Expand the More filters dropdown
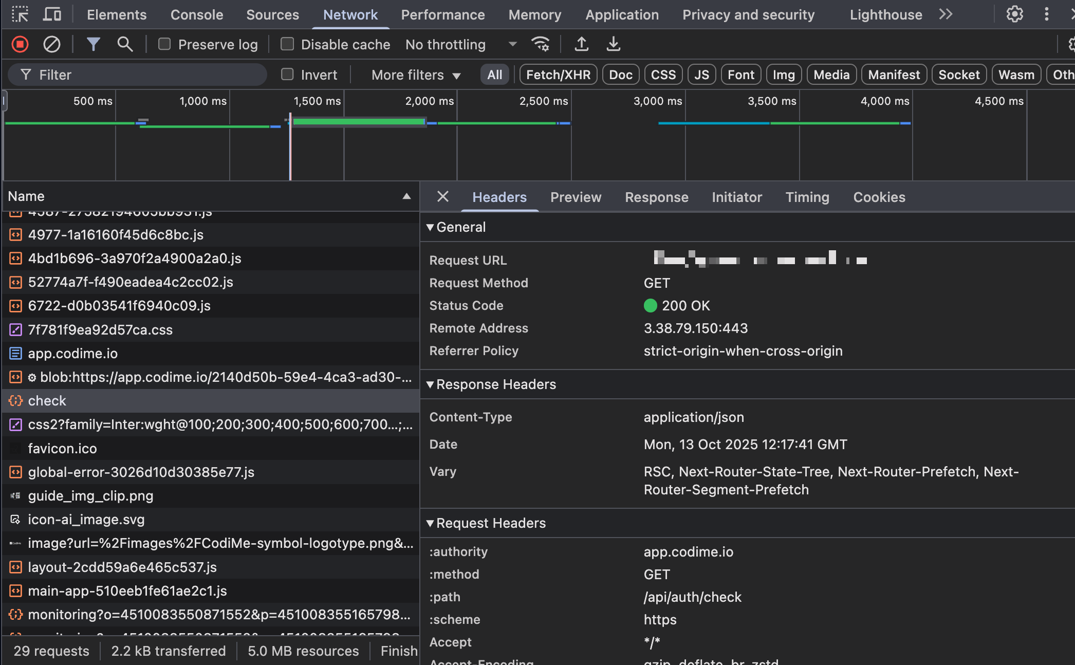 (416, 75)
